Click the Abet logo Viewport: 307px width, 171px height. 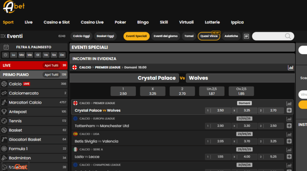(x=14, y=7)
